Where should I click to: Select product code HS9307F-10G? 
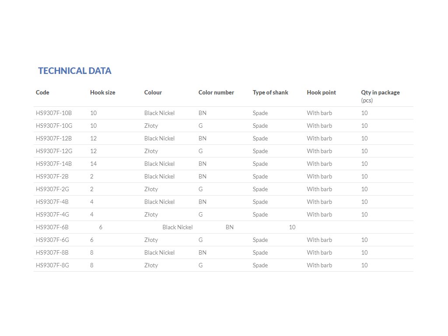click(54, 126)
